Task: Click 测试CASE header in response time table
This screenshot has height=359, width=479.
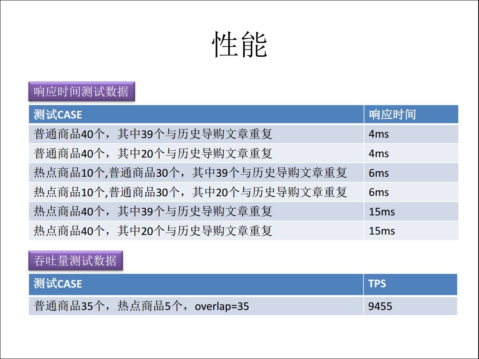Action: click(x=58, y=115)
